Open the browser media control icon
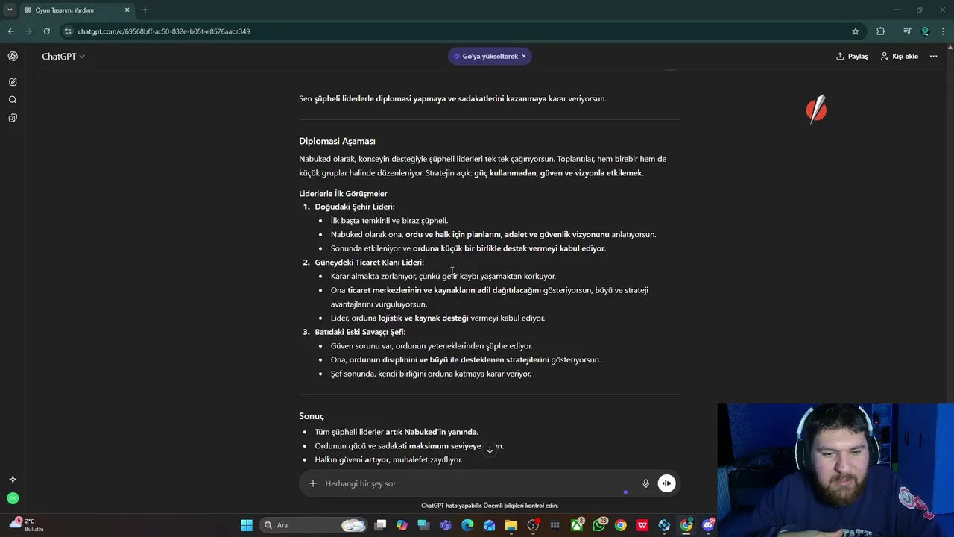Image resolution: width=954 pixels, height=537 pixels. point(907,31)
